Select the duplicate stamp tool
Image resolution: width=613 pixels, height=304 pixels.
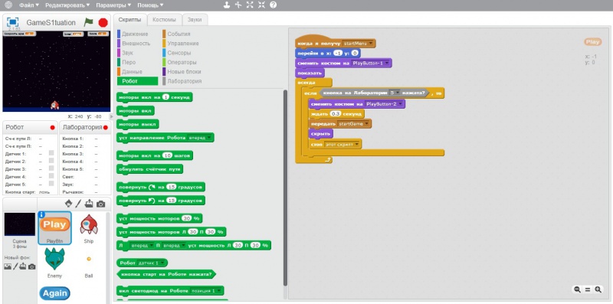[x=226, y=5]
